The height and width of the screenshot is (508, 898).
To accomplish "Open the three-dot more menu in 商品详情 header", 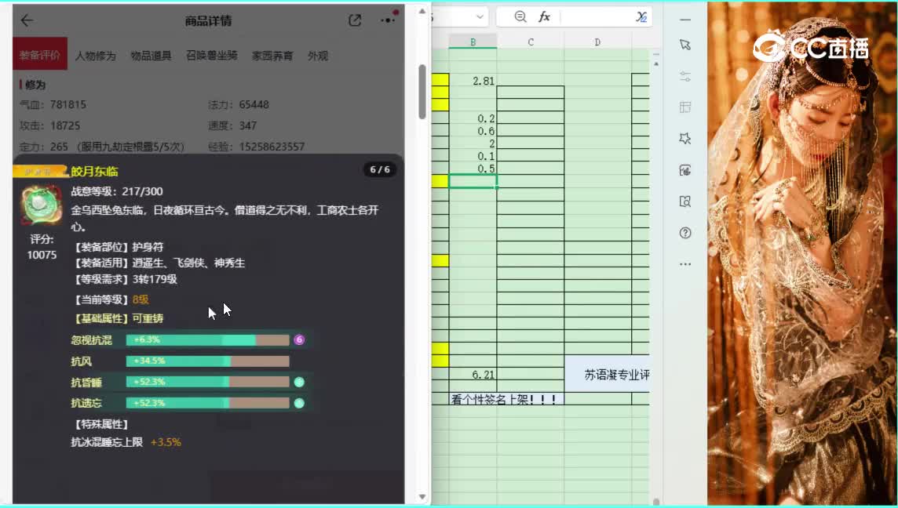I will click(388, 20).
